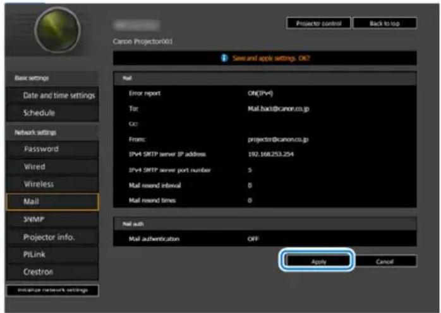Screen dimensions: 441x313
Task: Select the Mail menu item
Action: coord(52,202)
